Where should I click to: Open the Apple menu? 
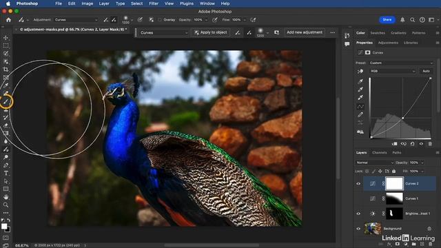tap(8, 3)
